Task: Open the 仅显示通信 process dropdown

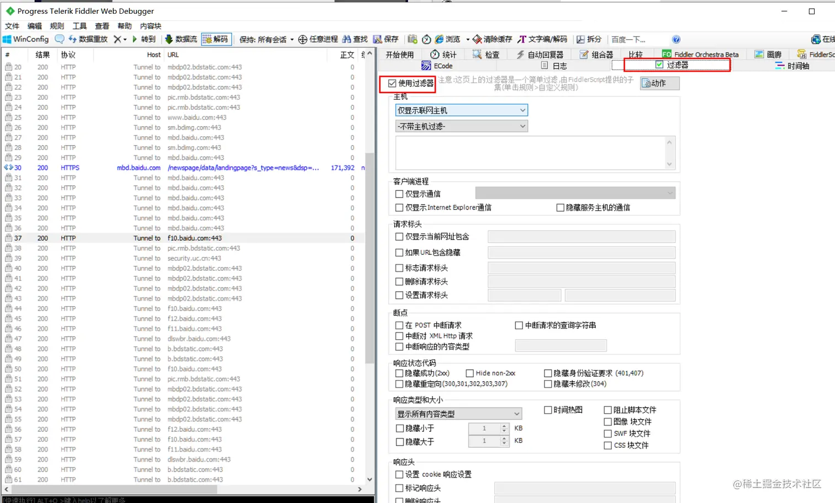Action: tap(575, 193)
